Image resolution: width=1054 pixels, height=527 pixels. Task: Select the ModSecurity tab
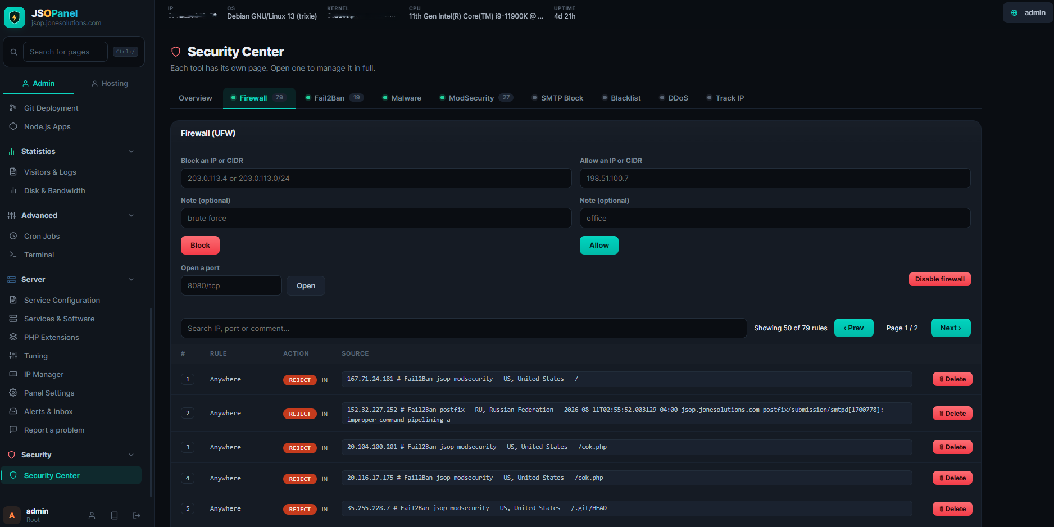pyautogui.click(x=476, y=98)
